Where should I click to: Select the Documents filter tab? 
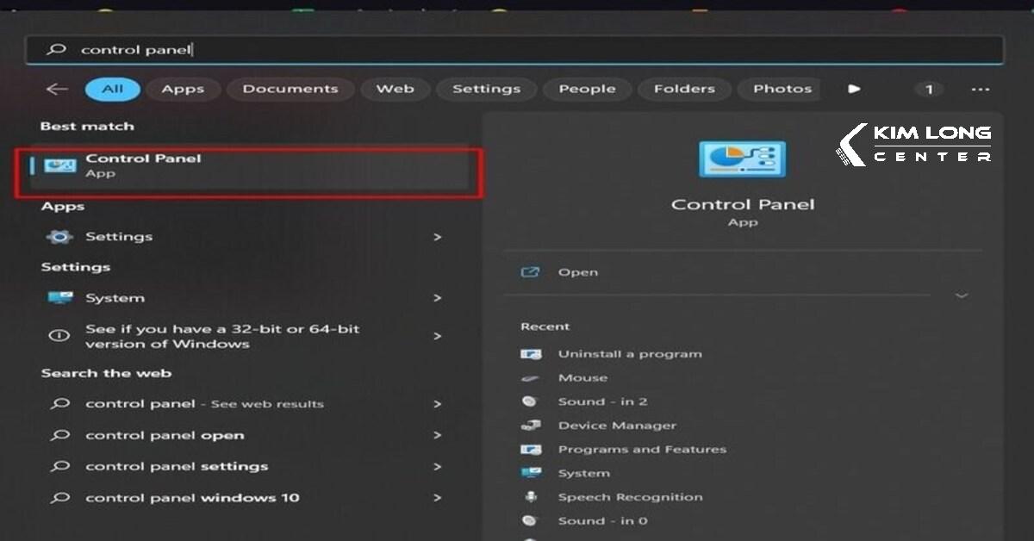[290, 89]
